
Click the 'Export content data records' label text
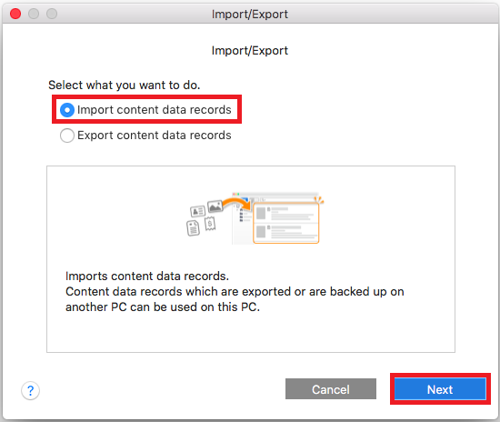click(154, 136)
